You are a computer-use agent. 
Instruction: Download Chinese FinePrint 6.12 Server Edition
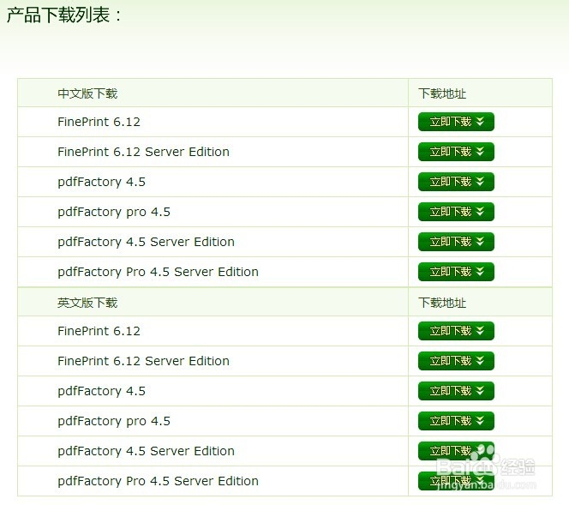tap(456, 152)
